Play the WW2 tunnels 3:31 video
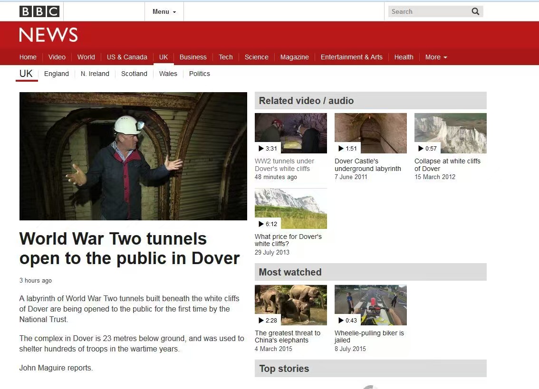This screenshot has width=539, height=389. coord(290,133)
